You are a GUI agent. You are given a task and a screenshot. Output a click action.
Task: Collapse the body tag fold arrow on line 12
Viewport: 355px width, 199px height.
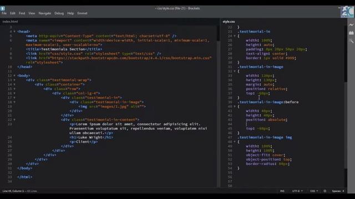(14, 76)
